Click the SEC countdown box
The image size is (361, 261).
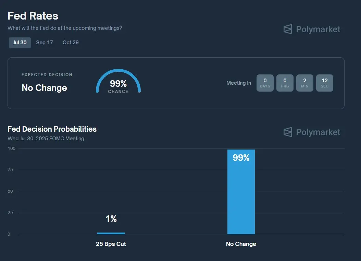tap(325, 83)
